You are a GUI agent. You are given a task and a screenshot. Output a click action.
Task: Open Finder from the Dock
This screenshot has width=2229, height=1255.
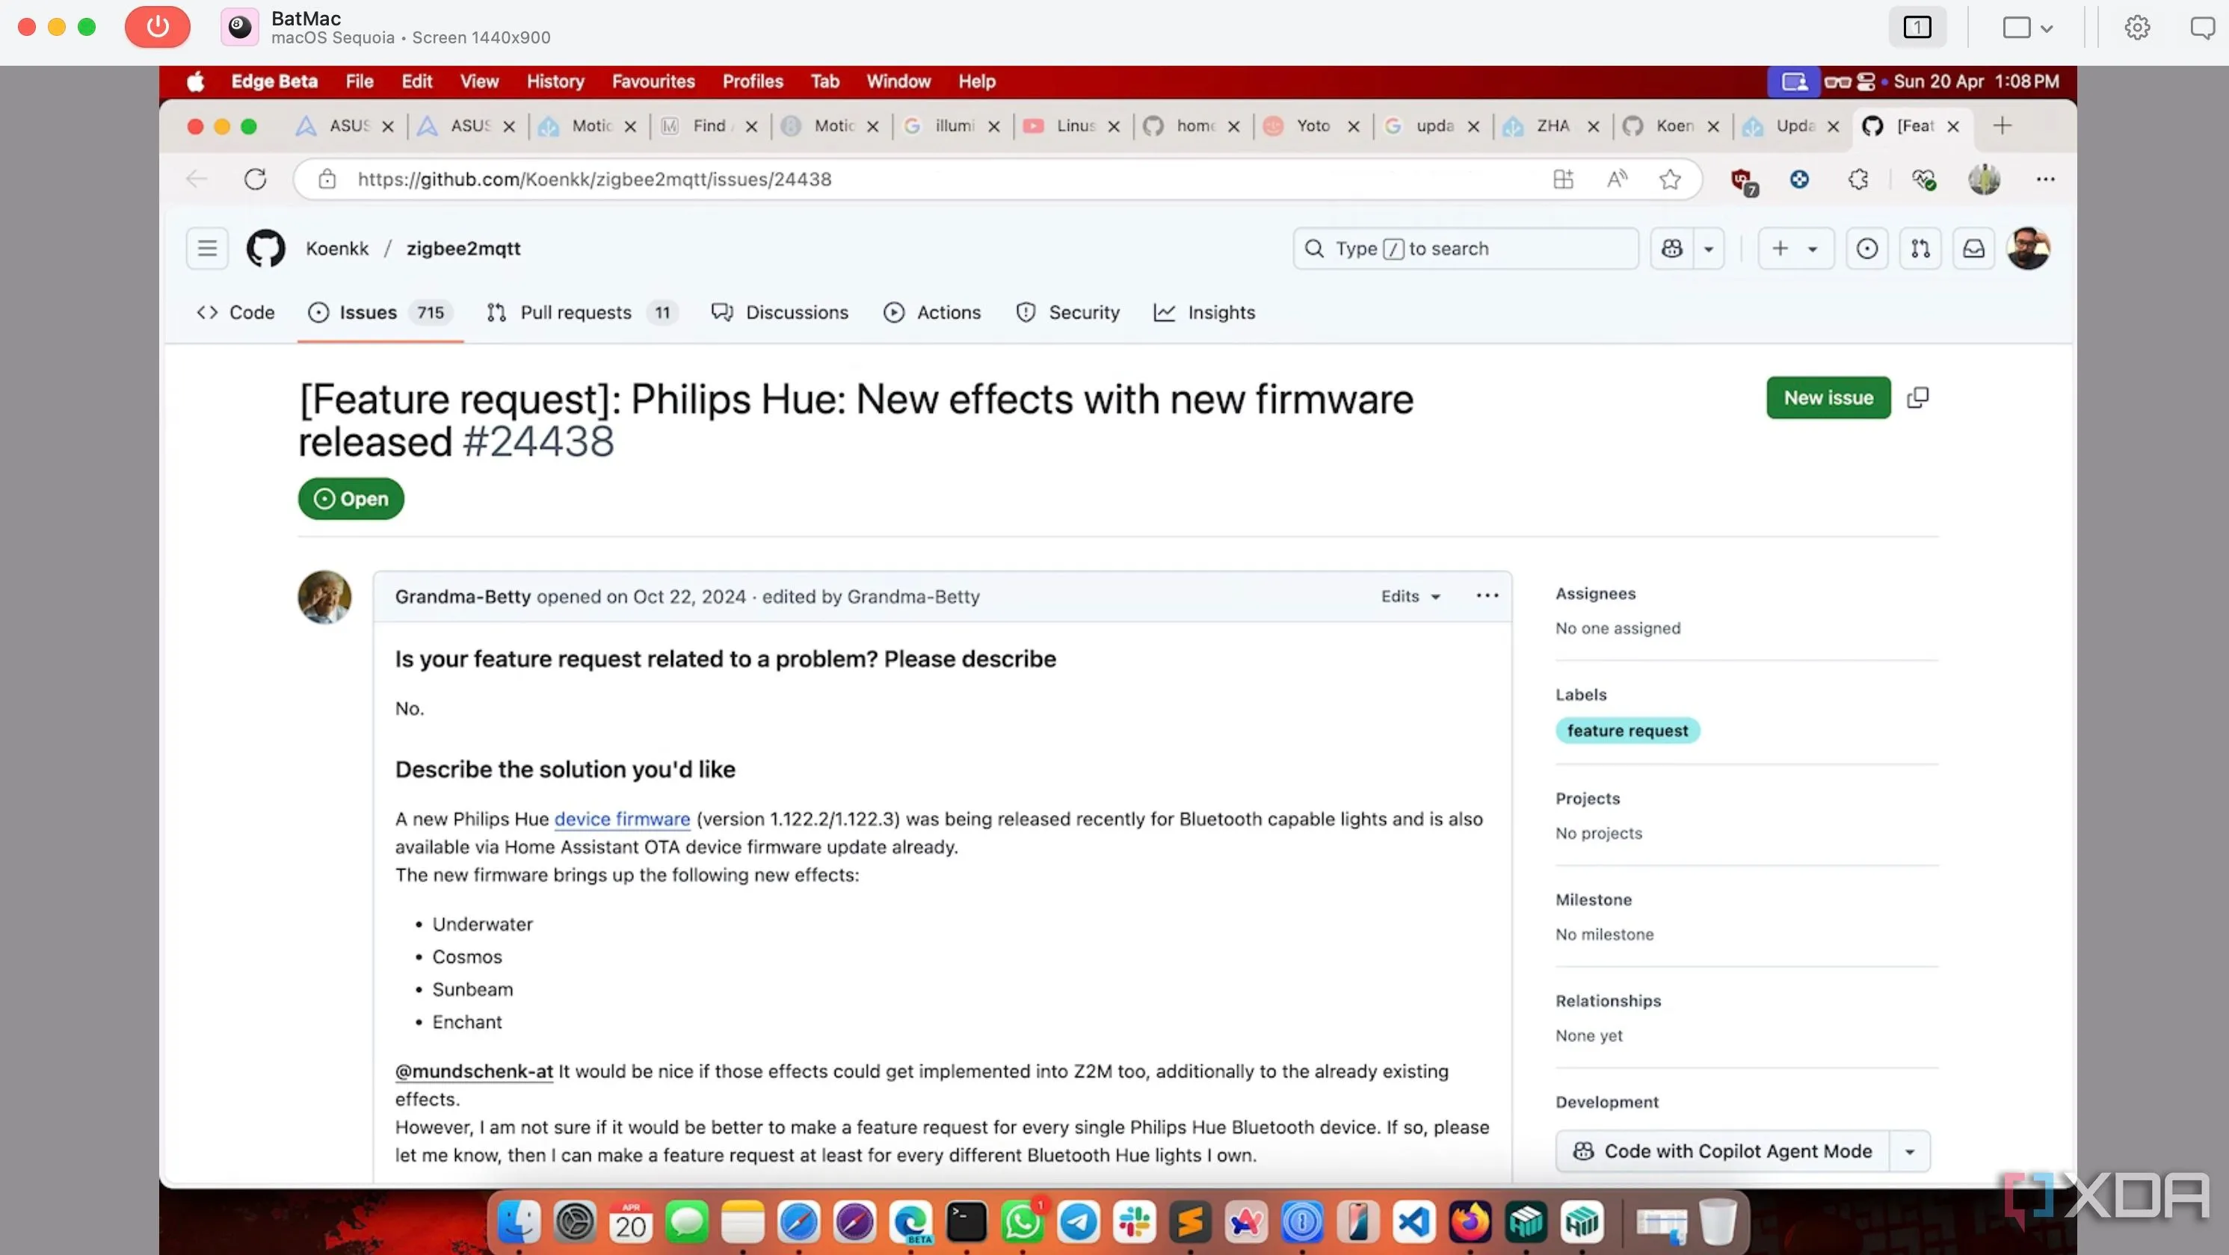(520, 1222)
